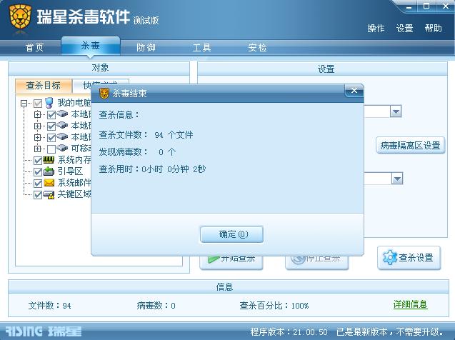Click the second local disk drive icon
Viewport: 455px width, 340px height.
[62, 125]
